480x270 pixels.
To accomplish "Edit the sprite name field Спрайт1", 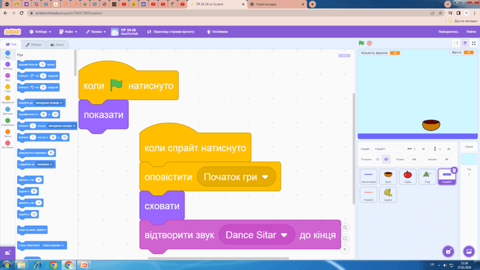I will pos(388,149).
